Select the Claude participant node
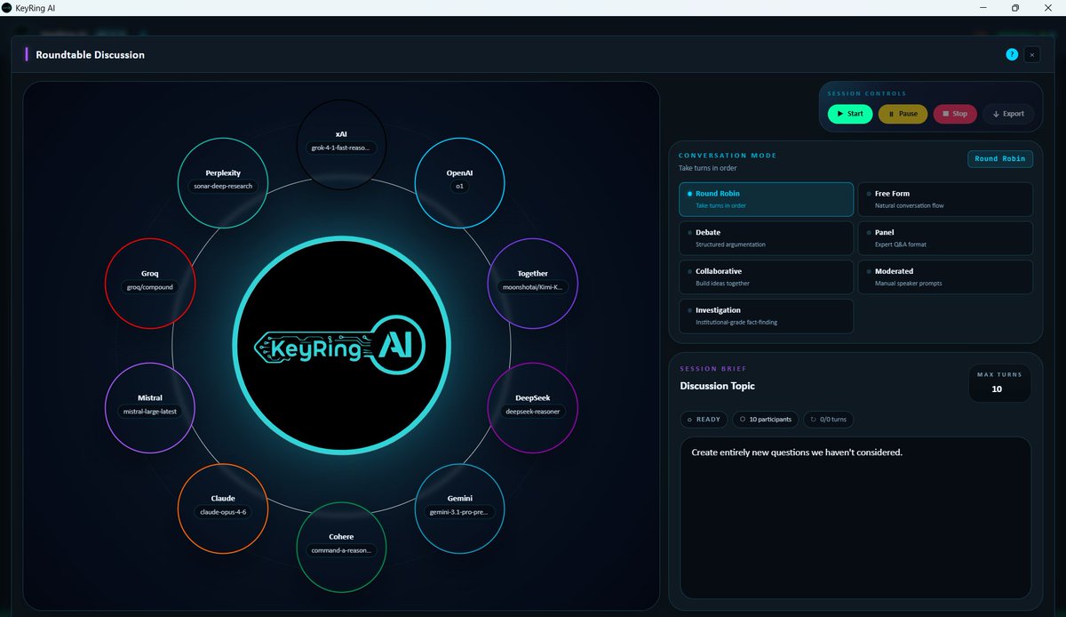Screen dimensions: 1066x617 223,508
